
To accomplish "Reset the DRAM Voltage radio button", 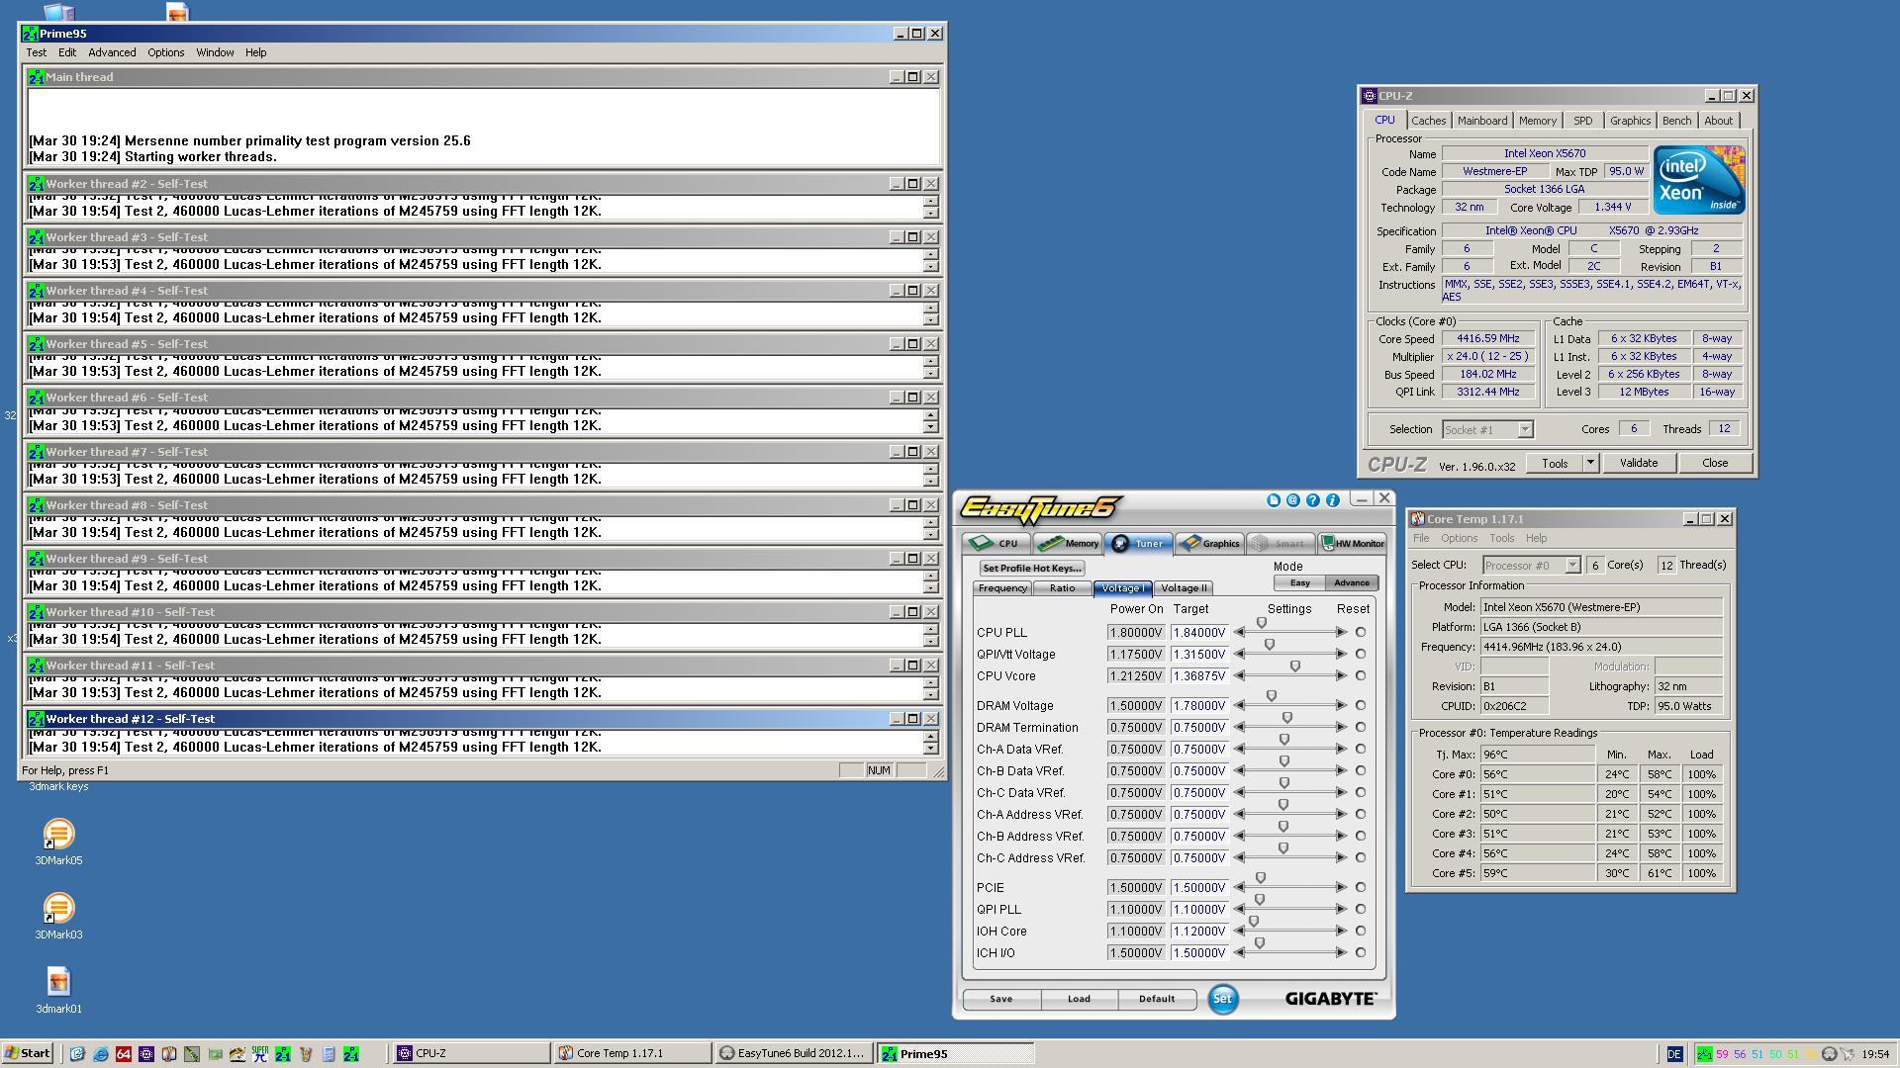I will [1361, 706].
